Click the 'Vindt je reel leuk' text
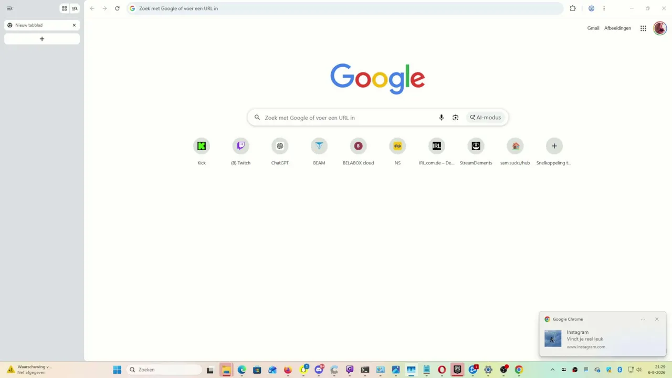The width and height of the screenshot is (672, 378). pyautogui.click(x=585, y=339)
